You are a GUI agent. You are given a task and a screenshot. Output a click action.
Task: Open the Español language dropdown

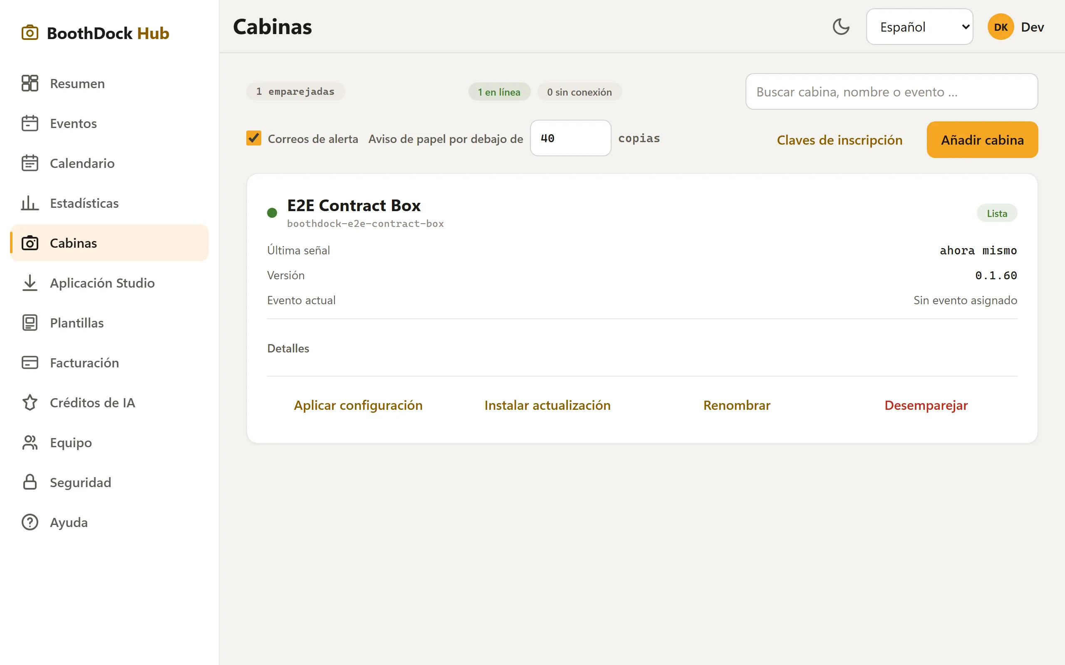pyautogui.click(x=919, y=27)
